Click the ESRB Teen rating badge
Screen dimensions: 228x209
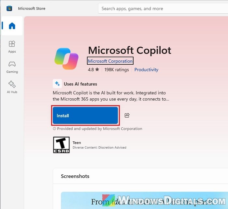[x=61, y=145]
